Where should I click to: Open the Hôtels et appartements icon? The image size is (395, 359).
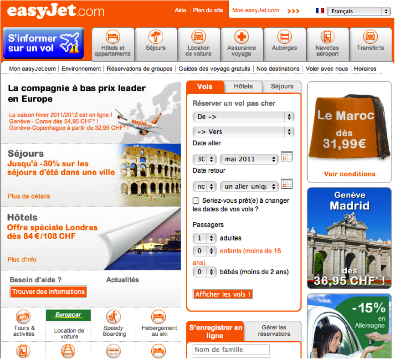click(113, 37)
